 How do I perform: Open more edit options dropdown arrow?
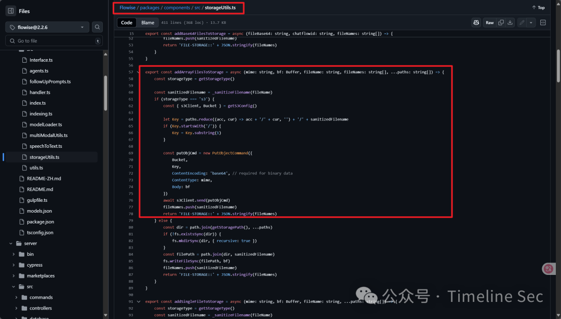pyautogui.click(x=531, y=22)
